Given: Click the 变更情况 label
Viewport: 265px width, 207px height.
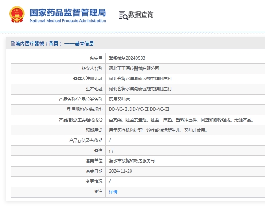Looking at the screenshot, I should click(x=94, y=181).
